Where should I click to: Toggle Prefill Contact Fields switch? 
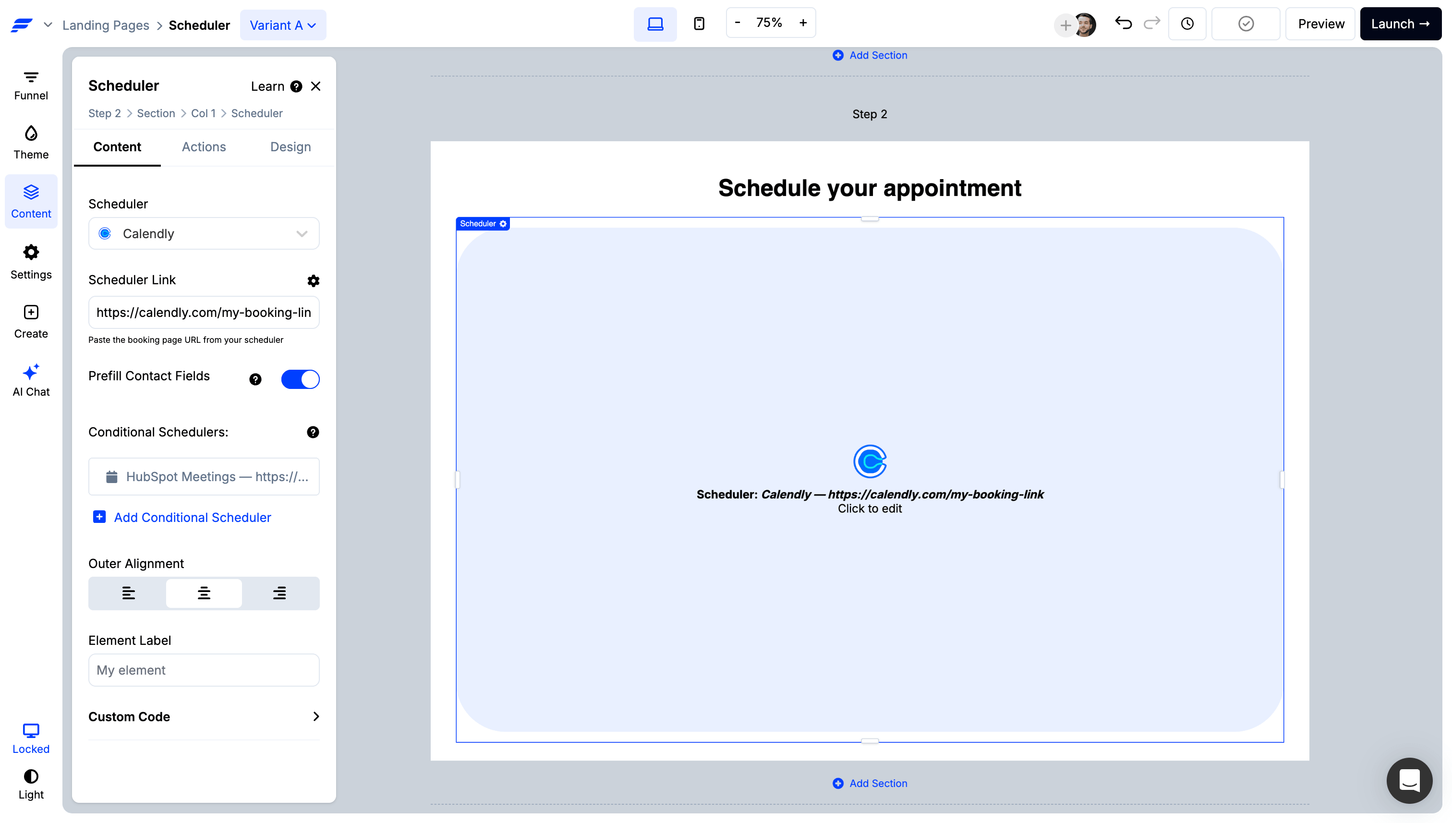(300, 379)
